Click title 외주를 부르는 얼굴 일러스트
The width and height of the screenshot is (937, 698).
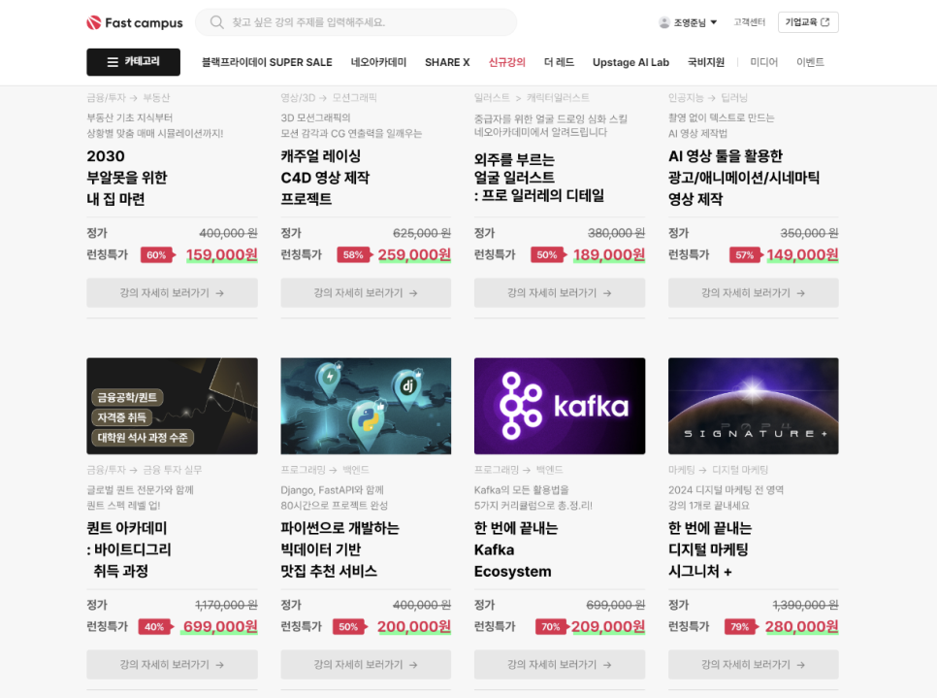(539, 178)
